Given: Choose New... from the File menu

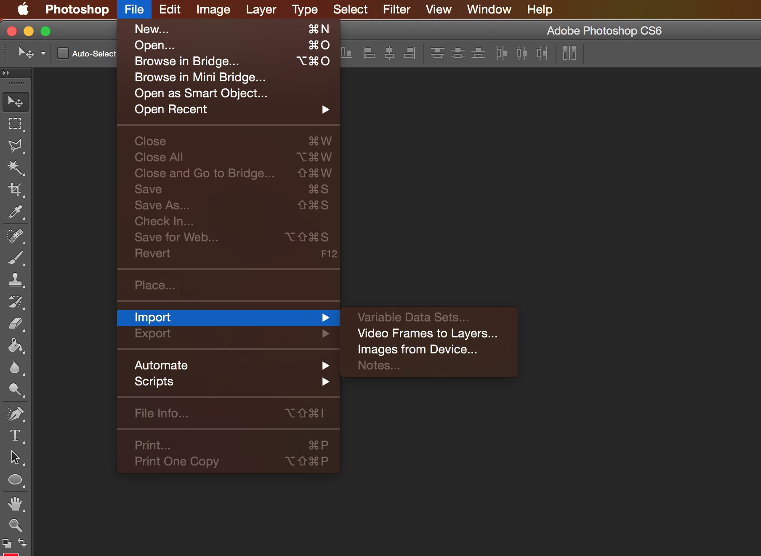Looking at the screenshot, I should coord(228,29).
